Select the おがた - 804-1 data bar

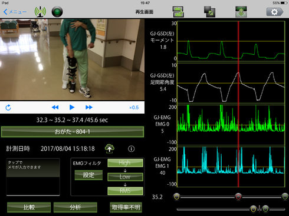click(73, 132)
